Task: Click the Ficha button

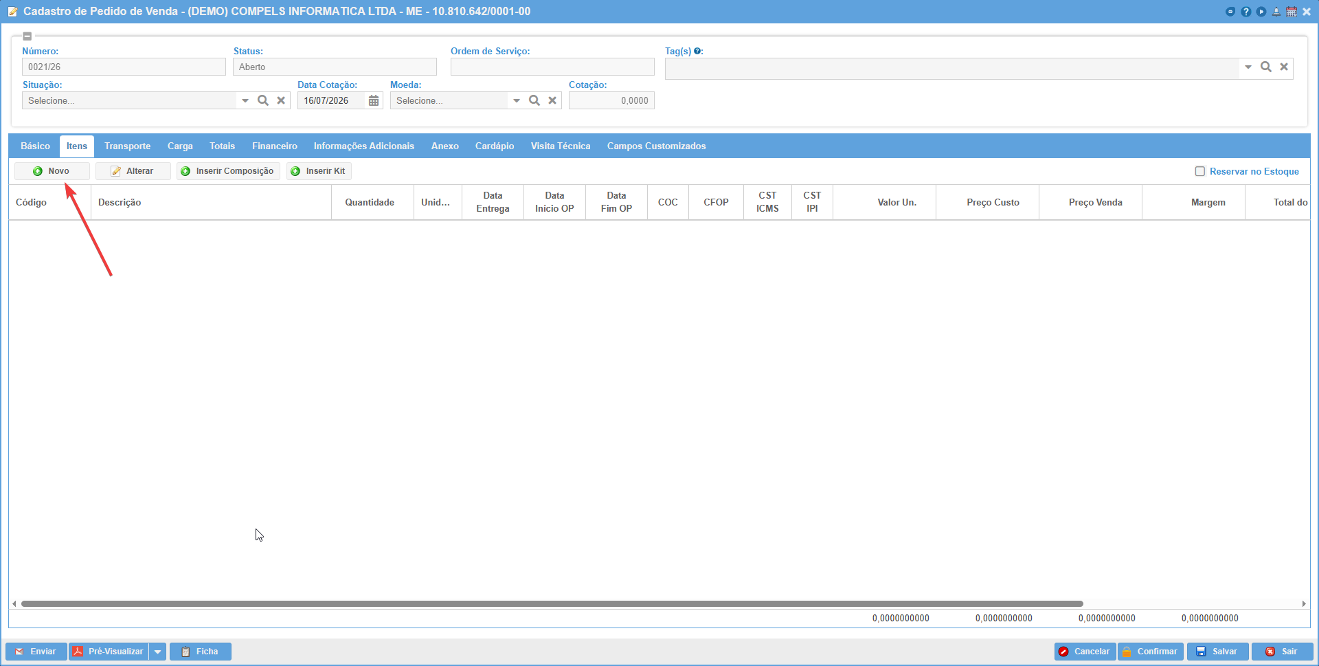Action: point(201,652)
